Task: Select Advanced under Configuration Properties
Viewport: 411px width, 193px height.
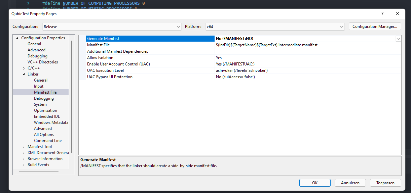Action: [36, 50]
